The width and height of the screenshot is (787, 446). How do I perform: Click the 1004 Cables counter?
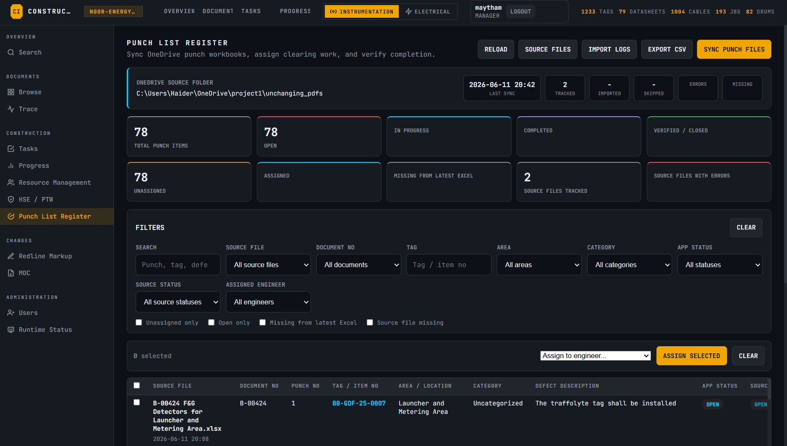690,12
